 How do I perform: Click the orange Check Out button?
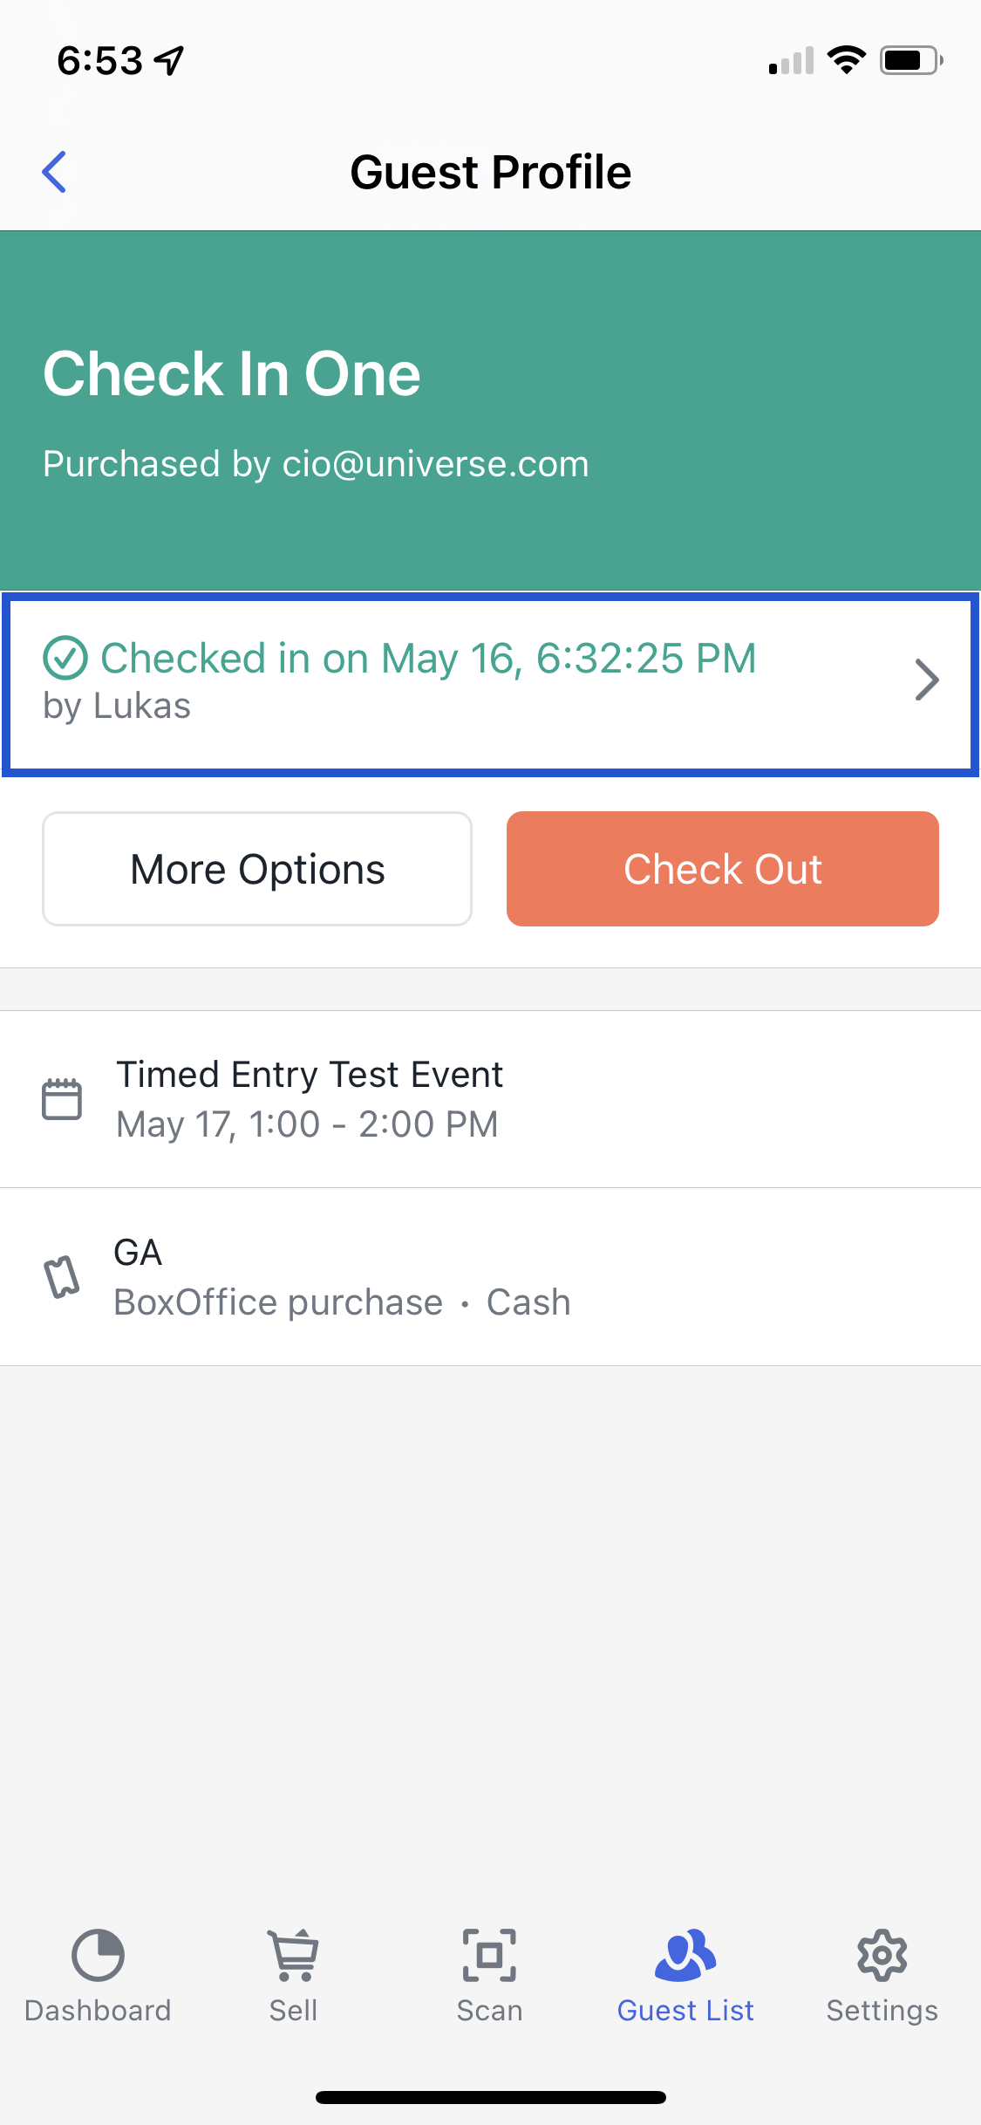tap(723, 869)
